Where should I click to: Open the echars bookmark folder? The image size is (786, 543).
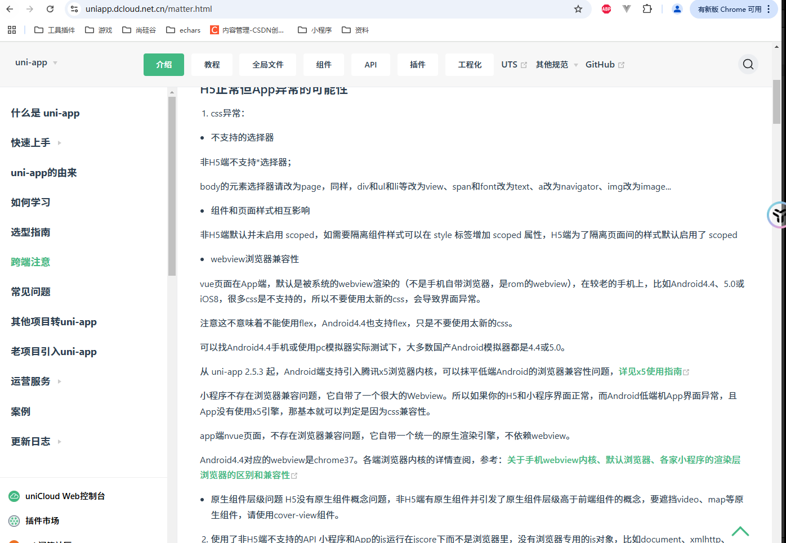click(184, 30)
